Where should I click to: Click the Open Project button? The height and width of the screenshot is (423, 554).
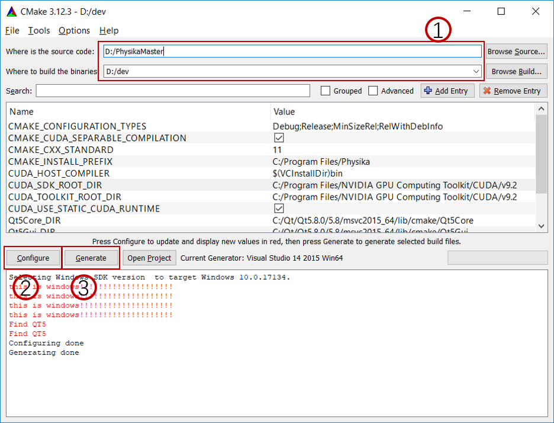(x=149, y=258)
